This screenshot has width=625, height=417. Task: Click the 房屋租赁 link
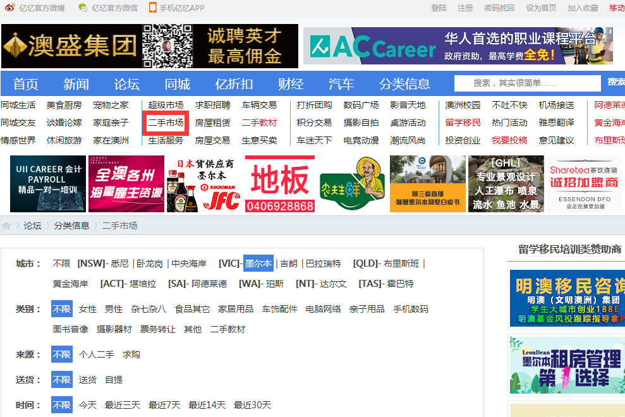pyautogui.click(x=212, y=123)
